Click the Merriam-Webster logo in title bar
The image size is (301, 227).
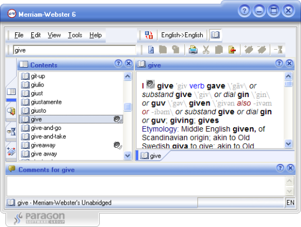tap(12, 13)
